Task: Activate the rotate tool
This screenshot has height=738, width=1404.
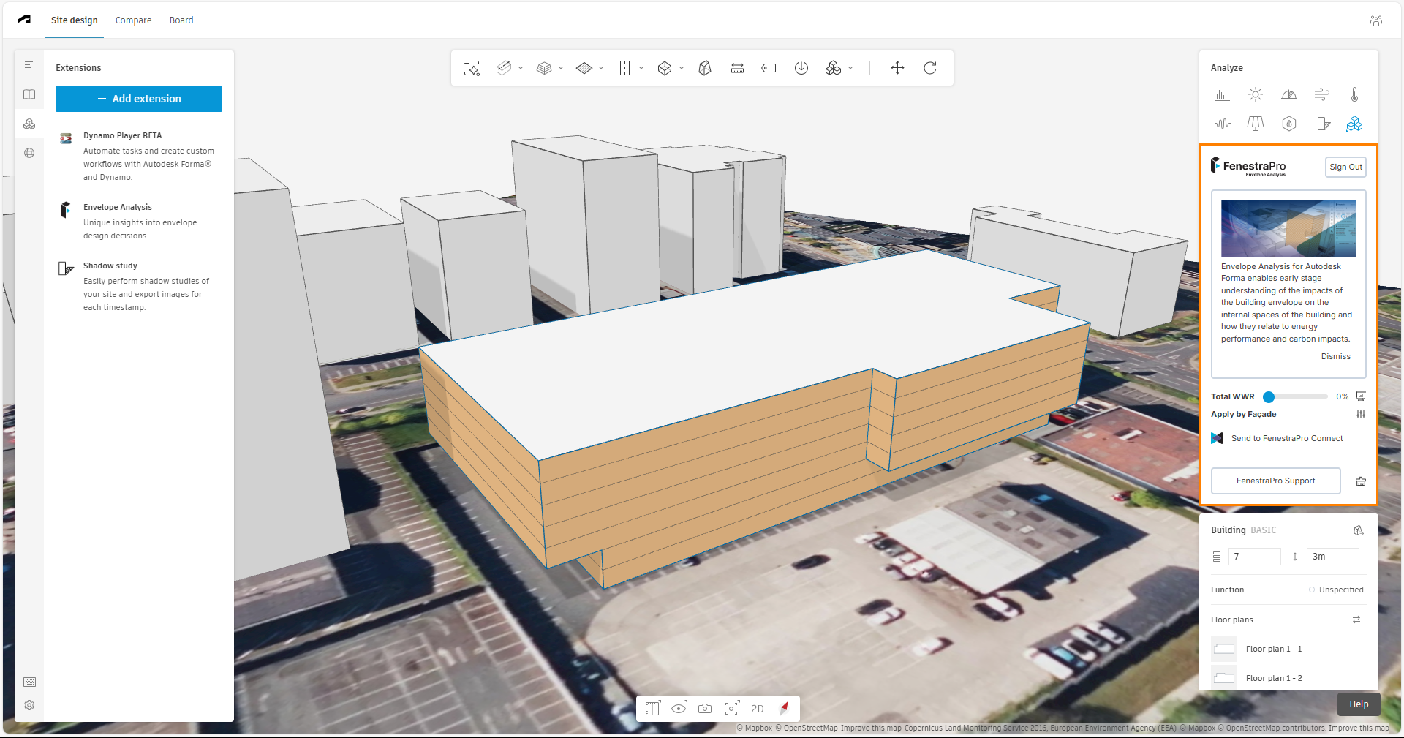Action: (x=930, y=68)
